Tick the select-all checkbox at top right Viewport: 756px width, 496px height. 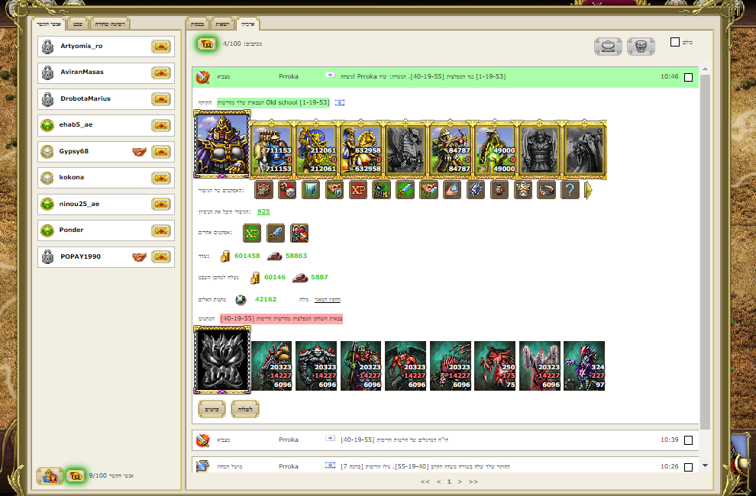[x=675, y=43]
